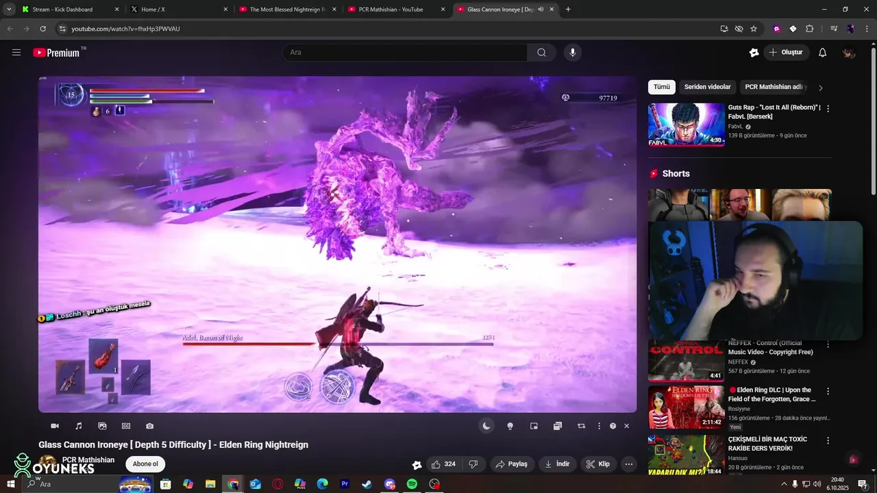Open the Chrome three-dot menu

[x=867, y=29]
